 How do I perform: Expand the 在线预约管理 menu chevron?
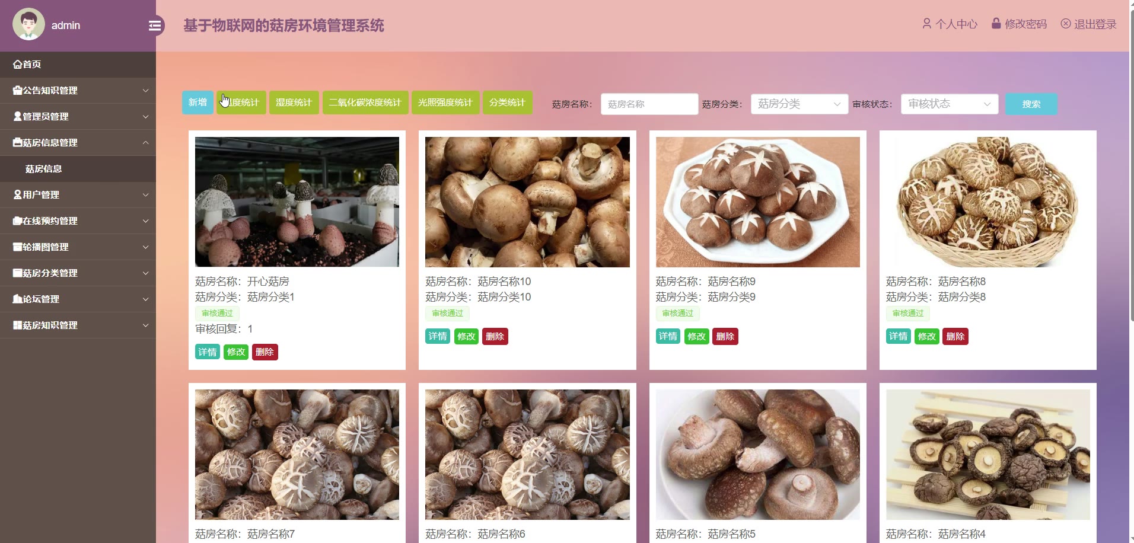click(145, 221)
